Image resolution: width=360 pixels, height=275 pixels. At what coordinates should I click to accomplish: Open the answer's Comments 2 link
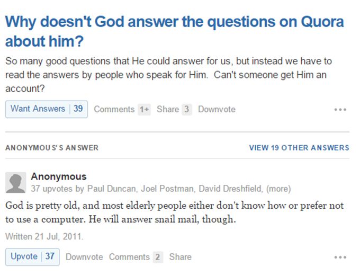(136, 257)
